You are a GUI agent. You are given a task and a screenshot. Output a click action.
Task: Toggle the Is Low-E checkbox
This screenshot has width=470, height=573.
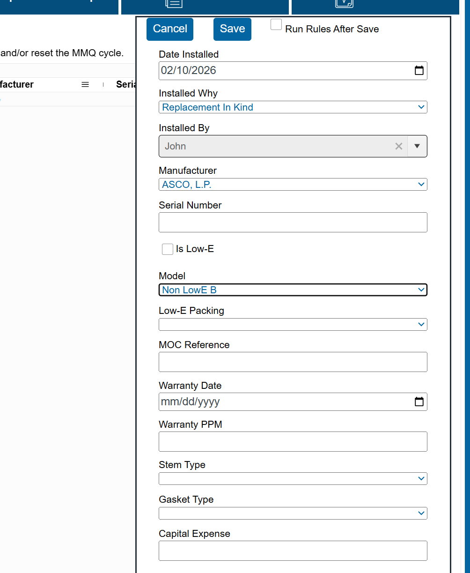pos(168,249)
